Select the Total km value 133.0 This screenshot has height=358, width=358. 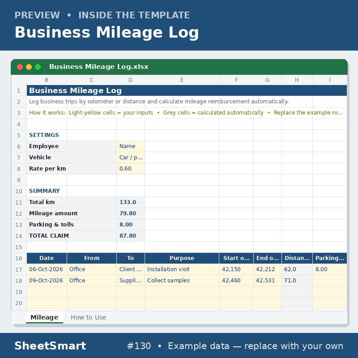[x=131, y=202]
